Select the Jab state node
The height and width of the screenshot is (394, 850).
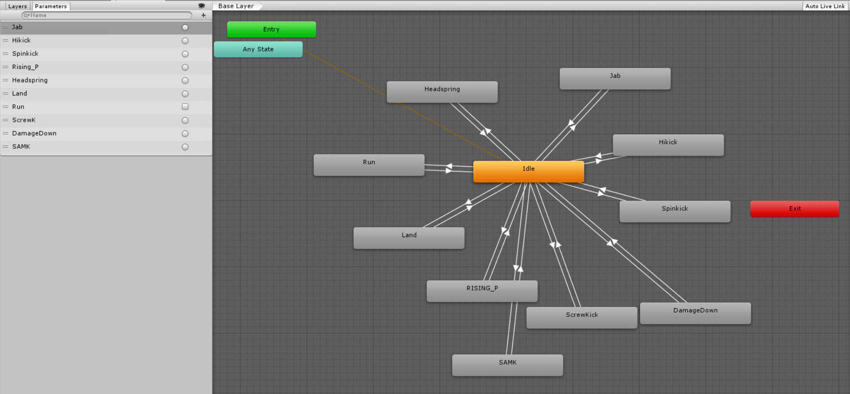[615, 79]
